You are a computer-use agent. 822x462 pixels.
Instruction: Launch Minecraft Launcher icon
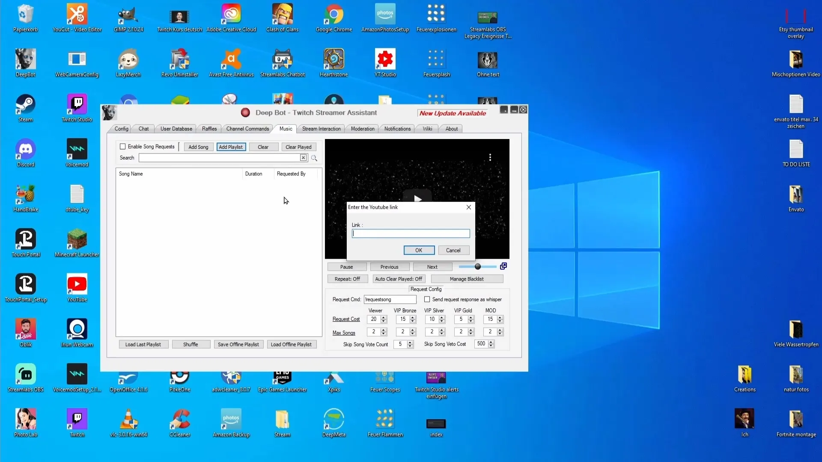[77, 243]
